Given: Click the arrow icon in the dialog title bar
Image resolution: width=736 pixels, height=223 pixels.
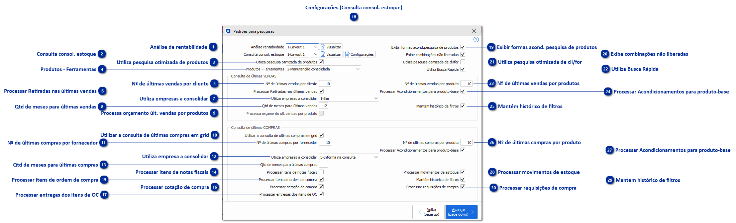Looking at the screenshot, I should [228, 31].
